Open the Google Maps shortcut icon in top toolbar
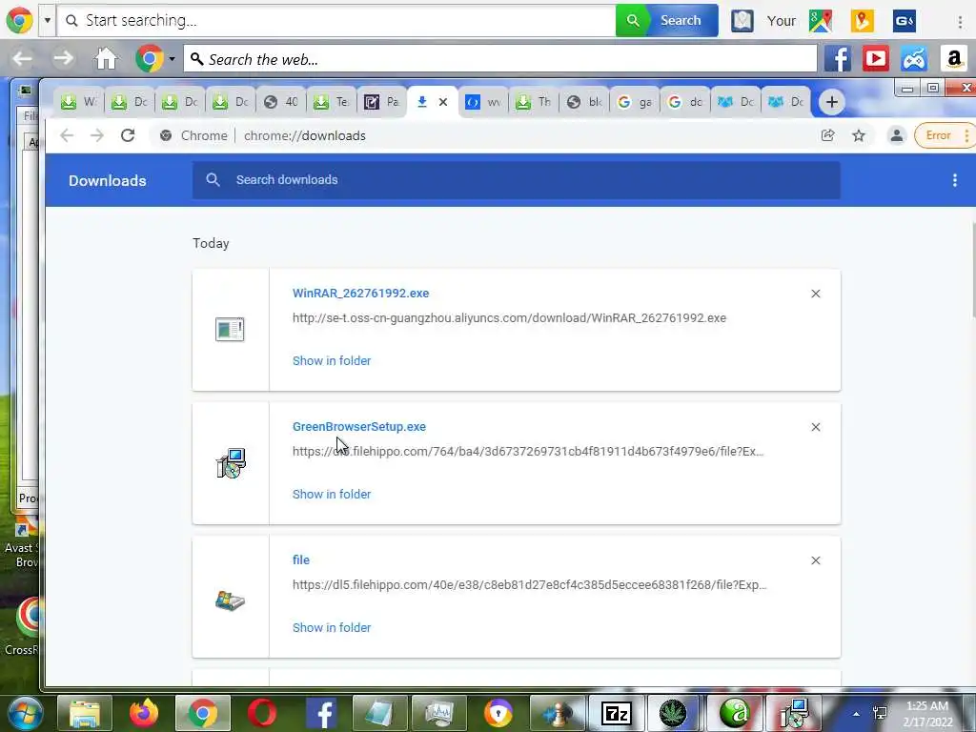The image size is (976, 732). coord(821,21)
